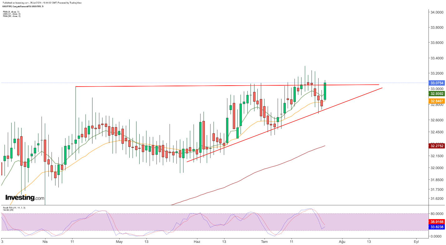Click the EMA (8, close, 0) indicator label
This screenshot has width=446, height=245.
12,12
